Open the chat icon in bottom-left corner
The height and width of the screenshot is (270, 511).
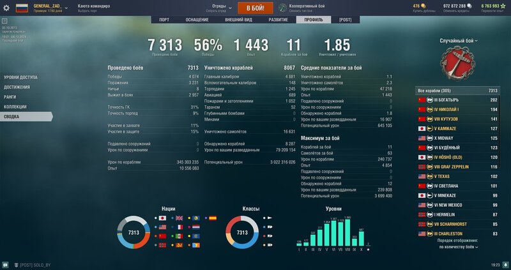[x=6, y=264]
